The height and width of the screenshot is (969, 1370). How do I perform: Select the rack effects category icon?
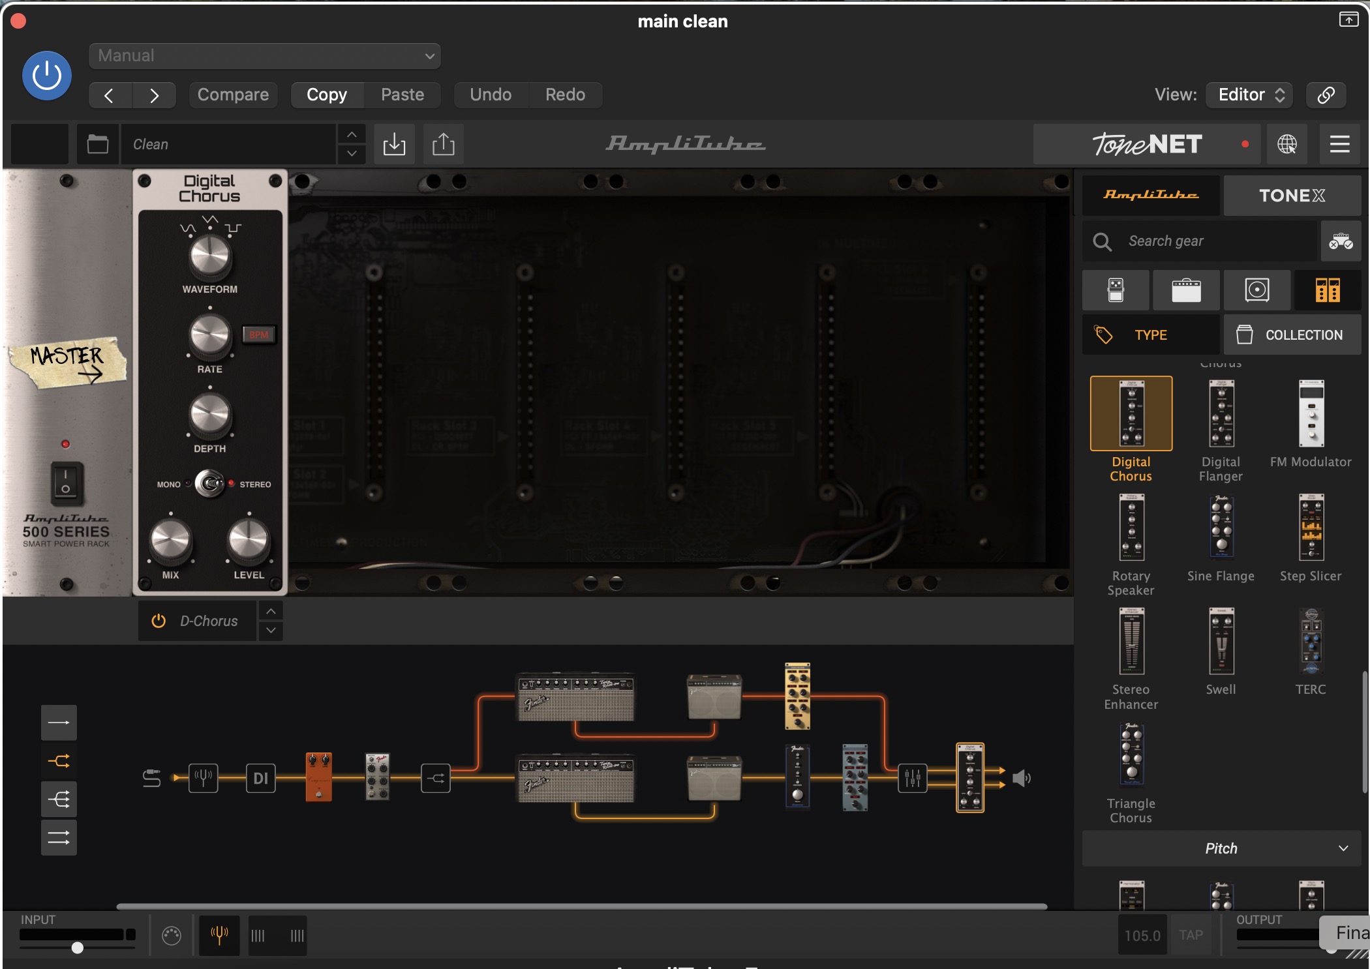click(1328, 290)
